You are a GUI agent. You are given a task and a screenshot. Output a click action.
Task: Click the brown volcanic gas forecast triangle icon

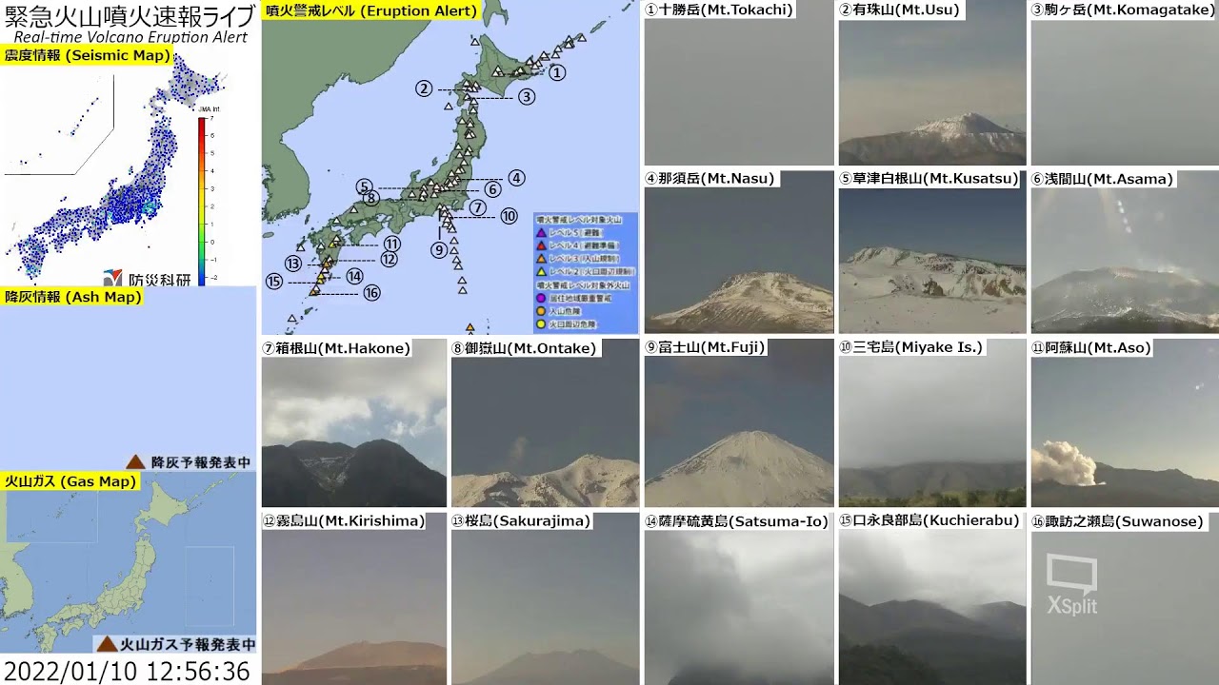pos(108,643)
